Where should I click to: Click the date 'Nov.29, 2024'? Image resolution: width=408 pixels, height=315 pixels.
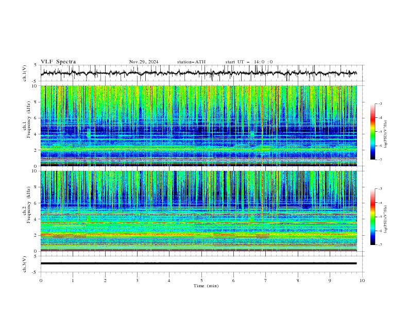pos(144,62)
